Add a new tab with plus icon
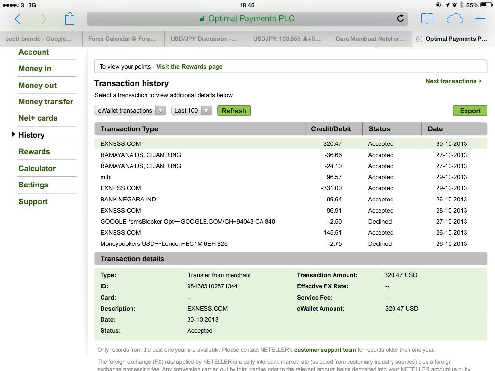 [480, 19]
